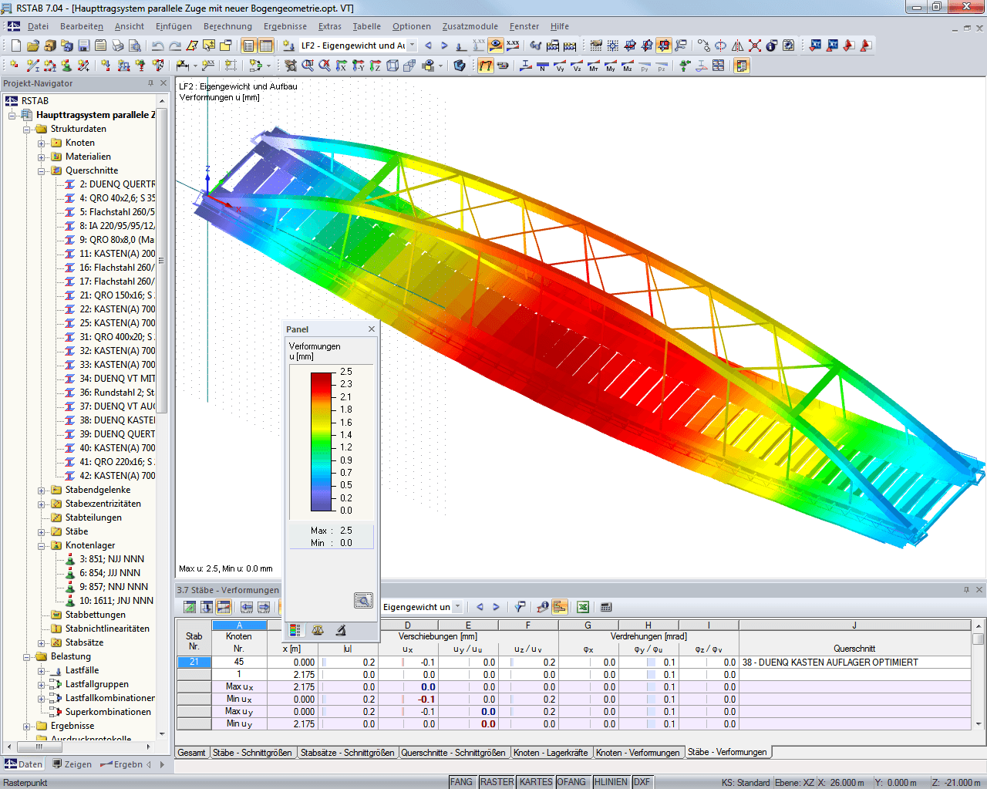
Task: Collapse the Querschnitte tree node
Action: (42, 171)
